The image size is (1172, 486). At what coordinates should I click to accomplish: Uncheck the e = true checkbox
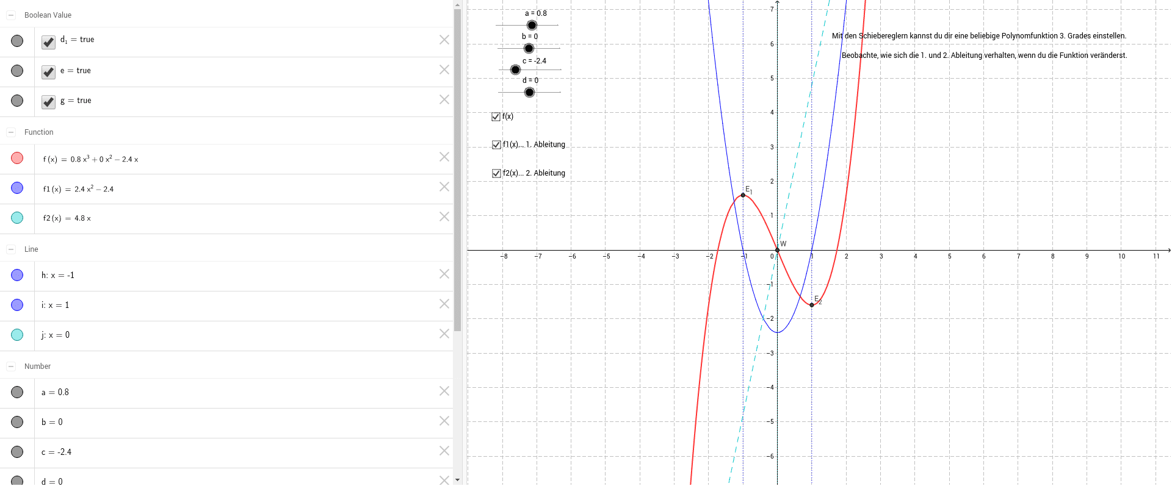pos(49,72)
